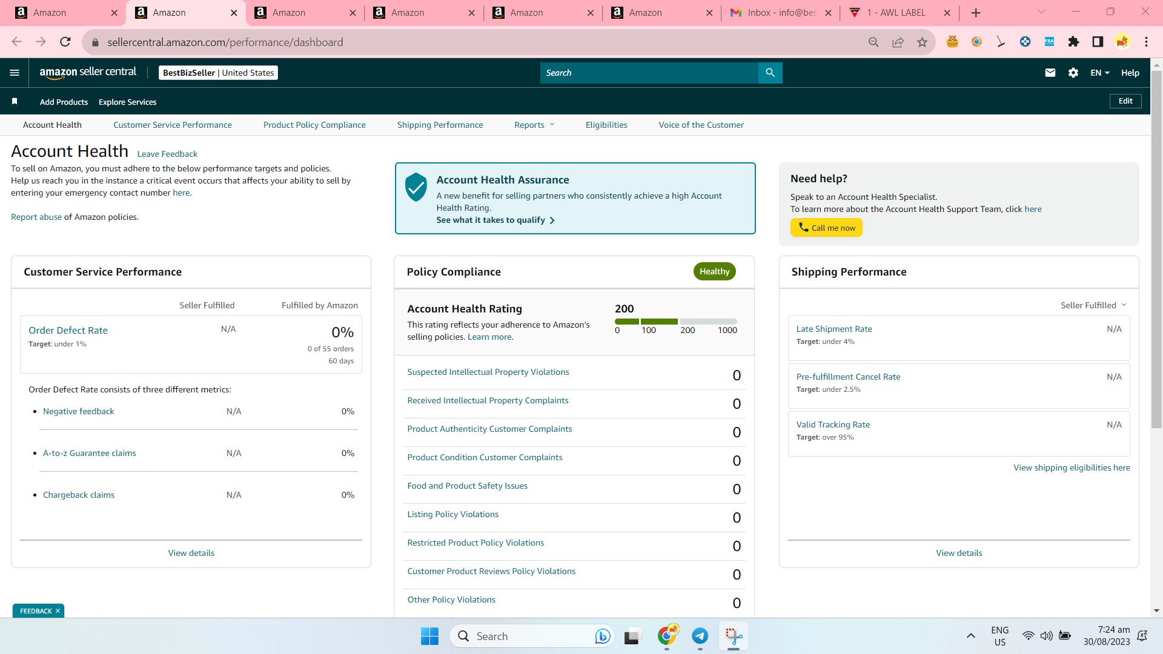This screenshot has width=1163, height=654.
Task: Toggle the browser side panel icon
Action: (1098, 42)
